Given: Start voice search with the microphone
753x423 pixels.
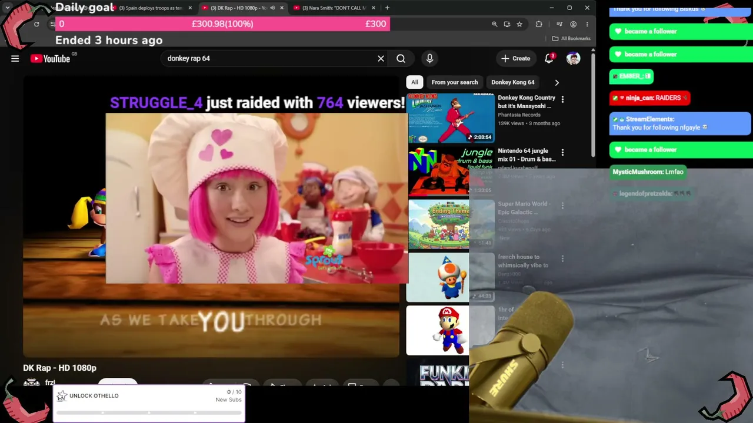Looking at the screenshot, I should pos(429,58).
